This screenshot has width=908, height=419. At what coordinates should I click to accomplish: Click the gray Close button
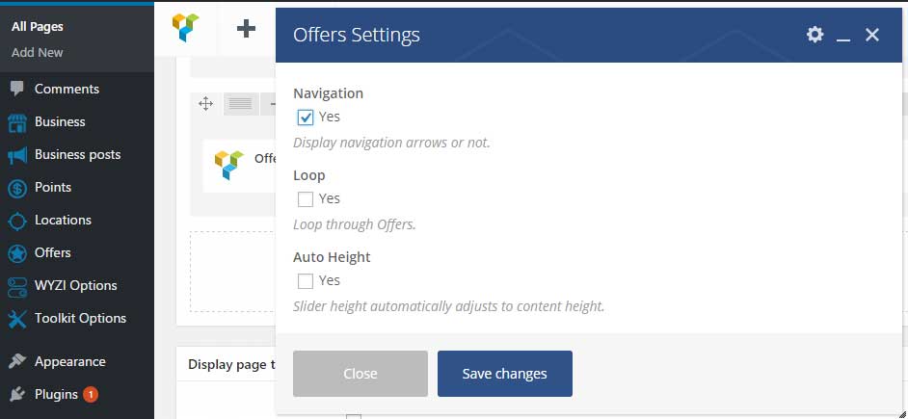(x=361, y=374)
